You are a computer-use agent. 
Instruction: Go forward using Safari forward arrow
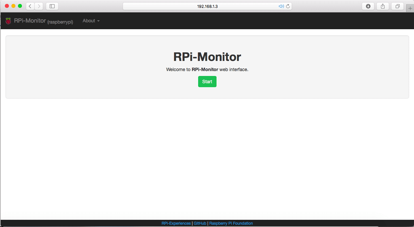pos(39,6)
